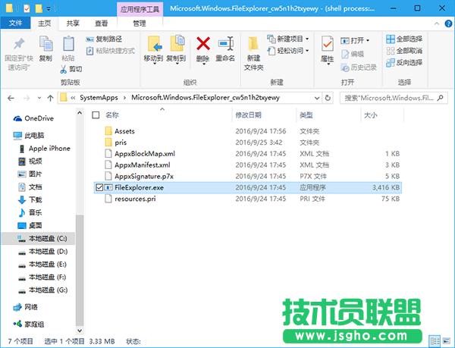The image size is (455, 348).
Task: Click the Move to (移动到) icon
Action: coord(153,45)
